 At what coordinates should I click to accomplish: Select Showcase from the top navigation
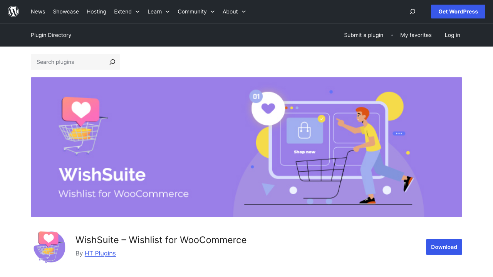pyautogui.click(x=66, y=12)
